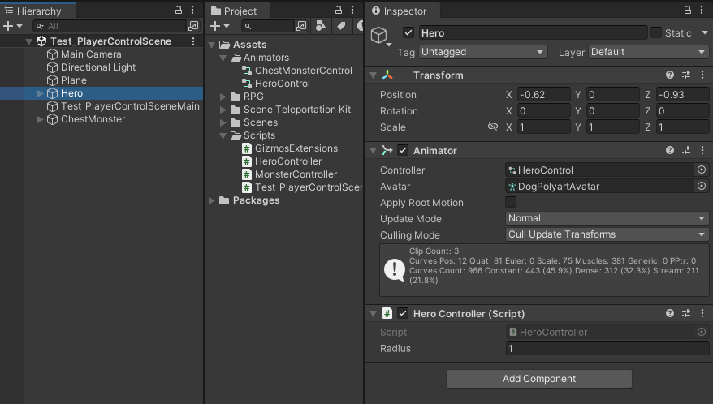Image resolution: width=713 pixels, height=404 pixels.
Task: Open the Update Mode dropdown
Action: pos(607,218)
